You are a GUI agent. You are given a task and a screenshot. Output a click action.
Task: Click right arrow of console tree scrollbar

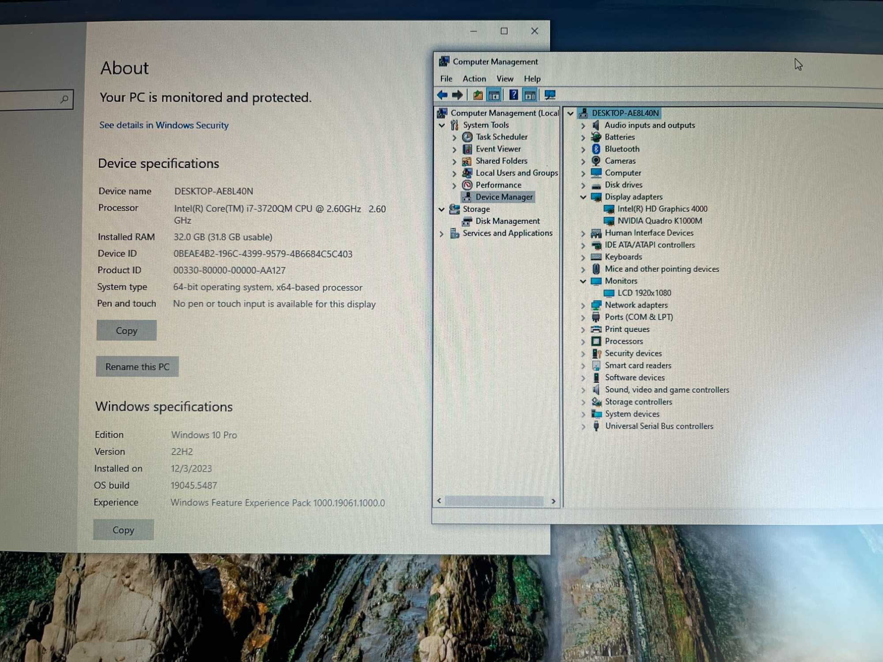(x=553, y=501)
